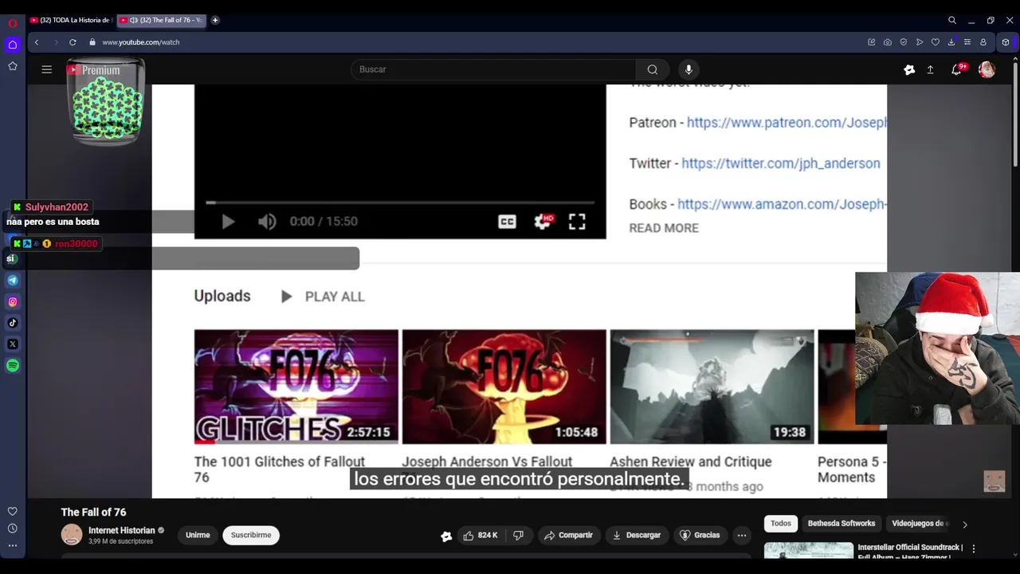The width and height of the screenshot is (1020, 574).
Task: Go back to the previous page
Action: (37, 42)
